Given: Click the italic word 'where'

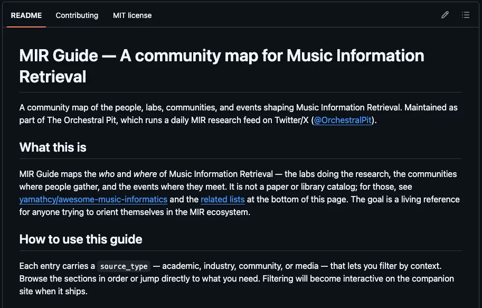Looking at the screenshot, I should (145, 174).
